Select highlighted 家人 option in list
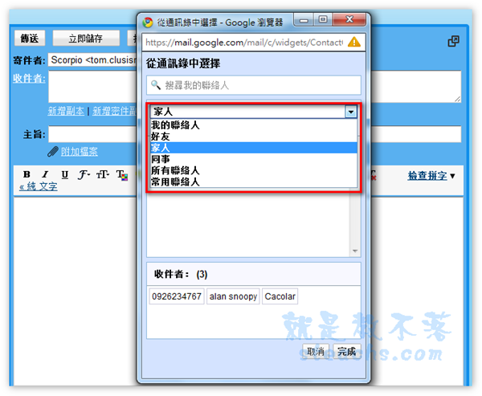This screenshot has height=396, width=482. (x=254, y=148)
